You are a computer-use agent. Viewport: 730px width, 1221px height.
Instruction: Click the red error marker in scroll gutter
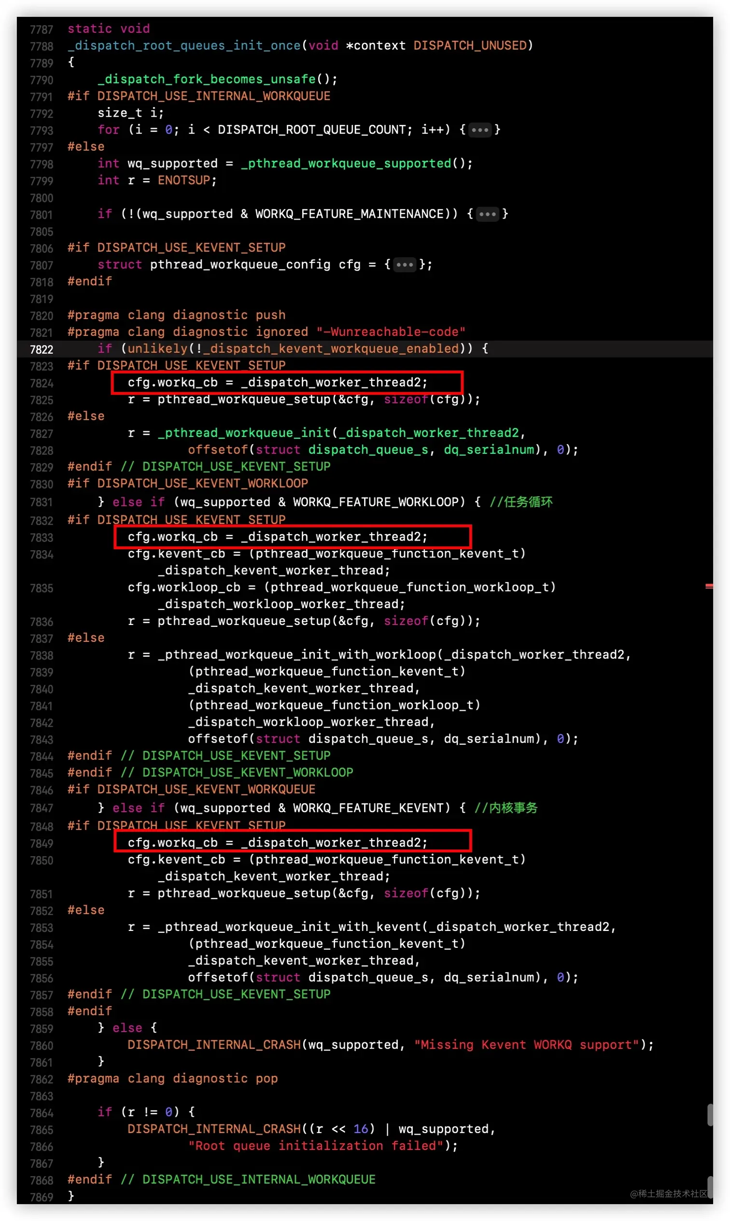tap(709, 586)
